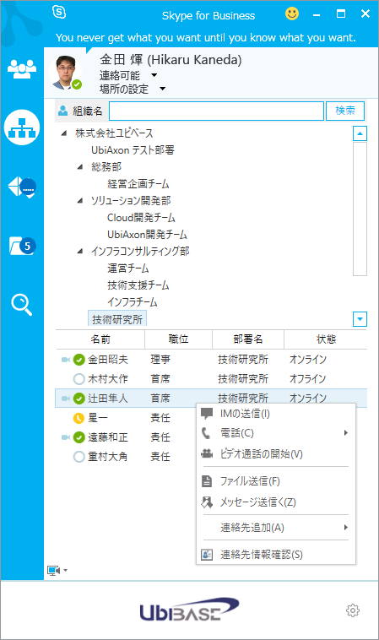The image size is (379, 640).
Task: Open the 場所の設定 location dropdown
Action: 162,89
